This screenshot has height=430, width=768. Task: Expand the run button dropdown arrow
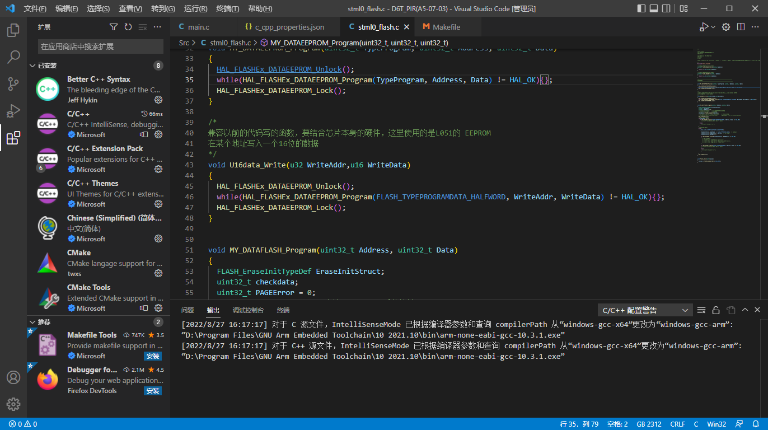click(713, 27)
